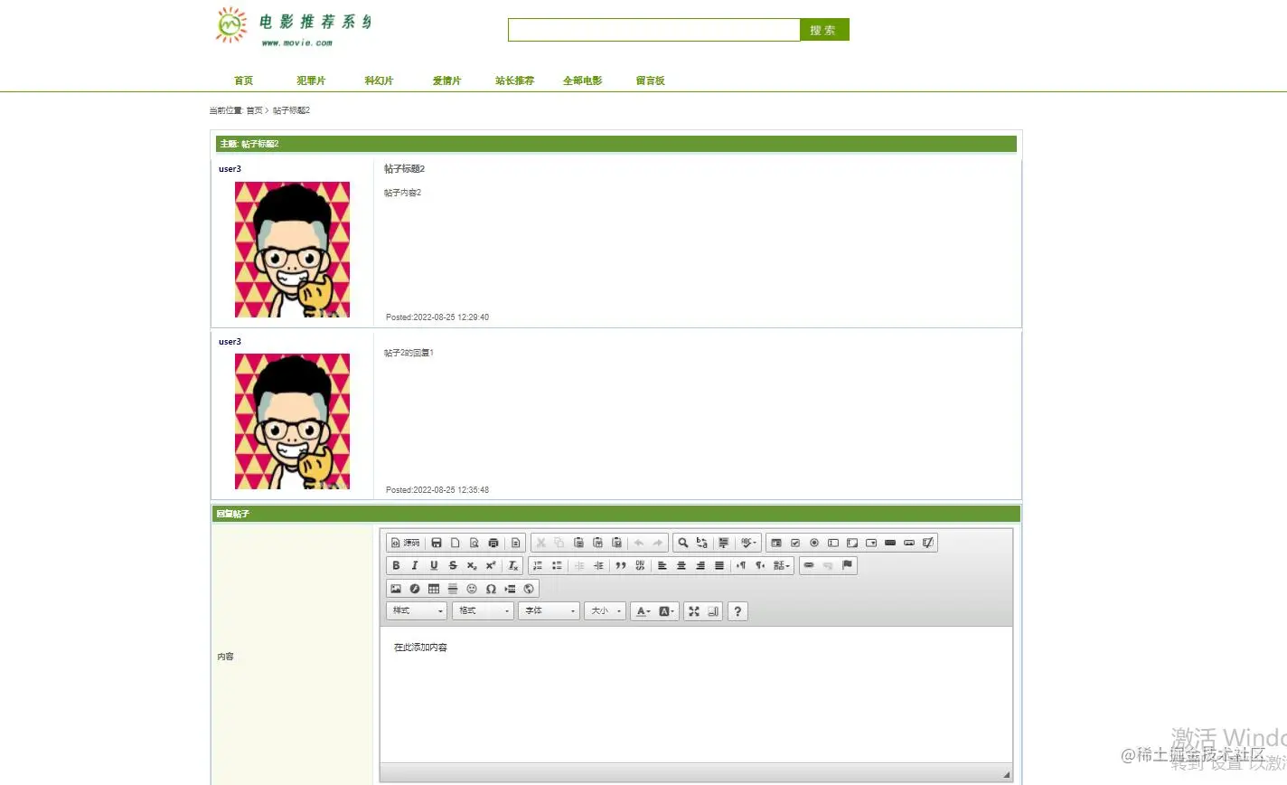This screenshot has height=785, width=1287.
Task: Open the 科幻片 navigation item
Action: [x=379, y=80]
